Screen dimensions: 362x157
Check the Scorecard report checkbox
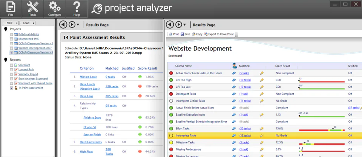[x=11, y=65]
